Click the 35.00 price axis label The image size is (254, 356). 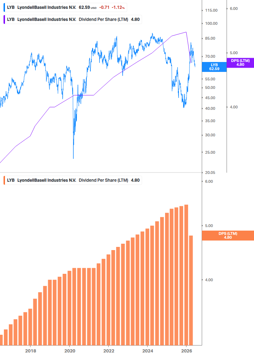(x=210, y=121)
